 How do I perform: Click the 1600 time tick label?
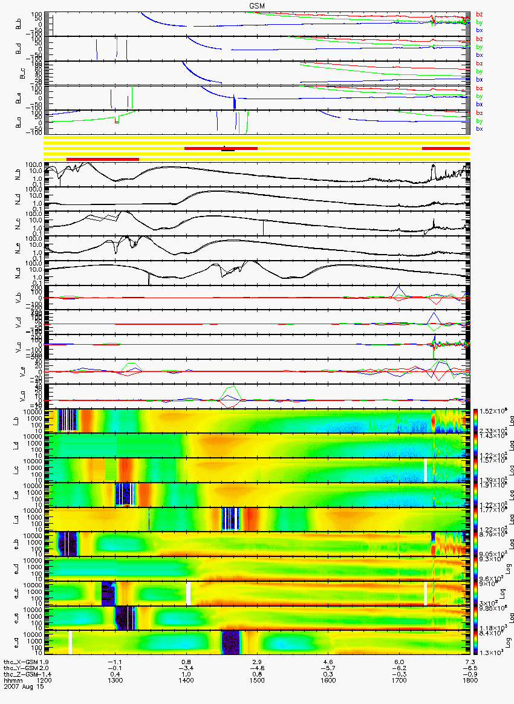pos(328,680)
